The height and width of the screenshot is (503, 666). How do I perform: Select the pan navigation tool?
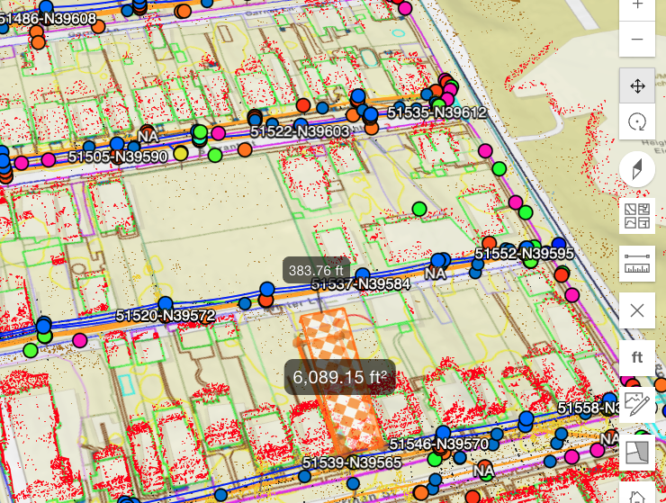tap(636, 85)
